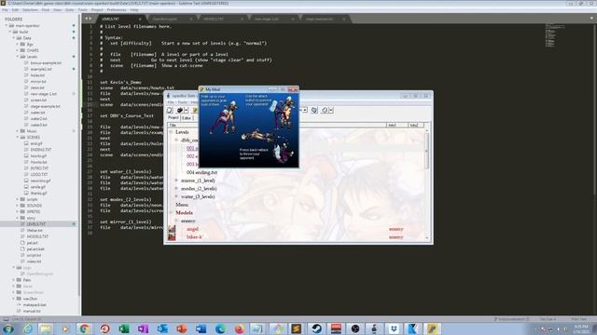Open makepack.bat in sidebar
Screen dimensions: 597x335
(35, 304)
